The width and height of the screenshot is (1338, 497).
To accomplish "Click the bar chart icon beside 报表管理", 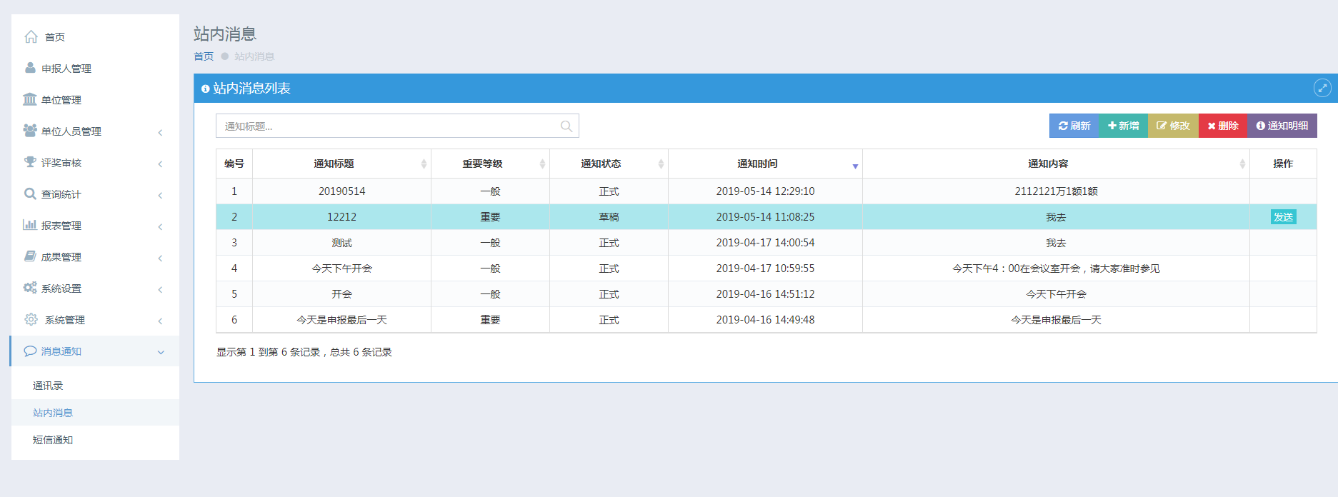I will tap(30, 225).
